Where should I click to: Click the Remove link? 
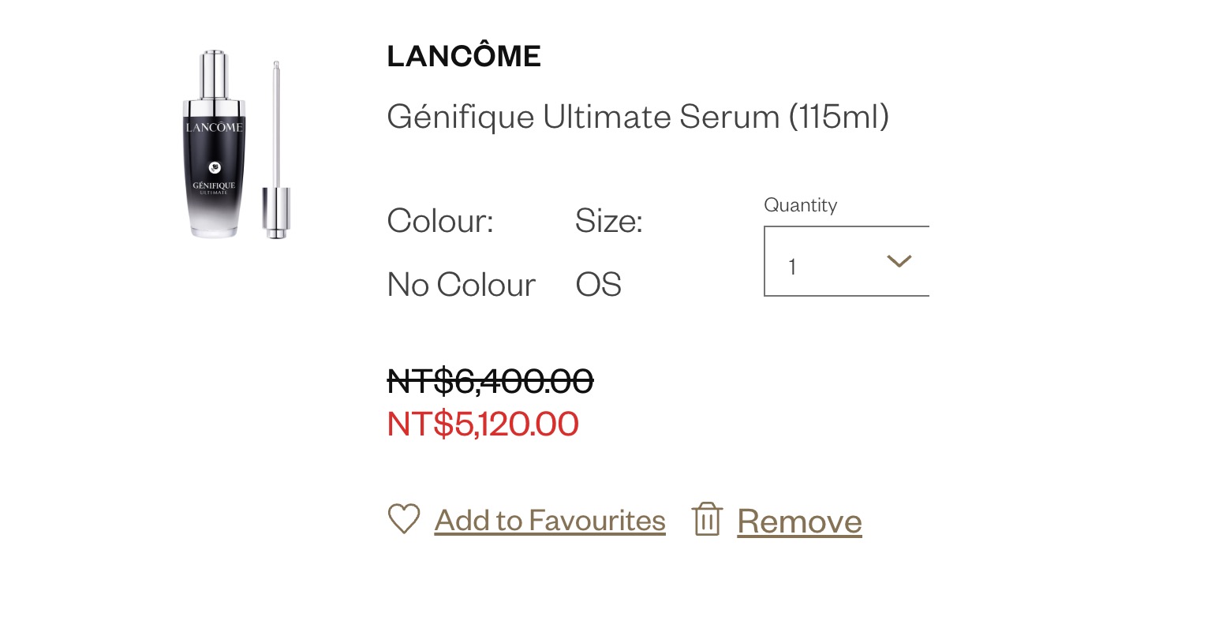point(799,521)
